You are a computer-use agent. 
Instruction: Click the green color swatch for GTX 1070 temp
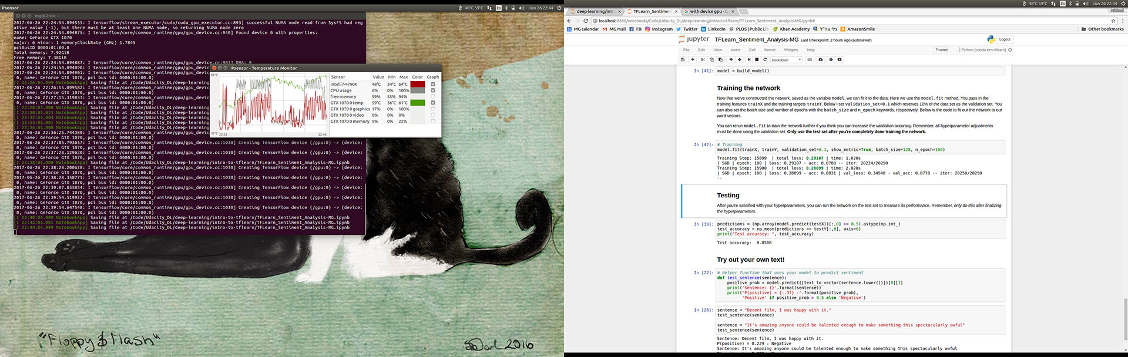418,103
